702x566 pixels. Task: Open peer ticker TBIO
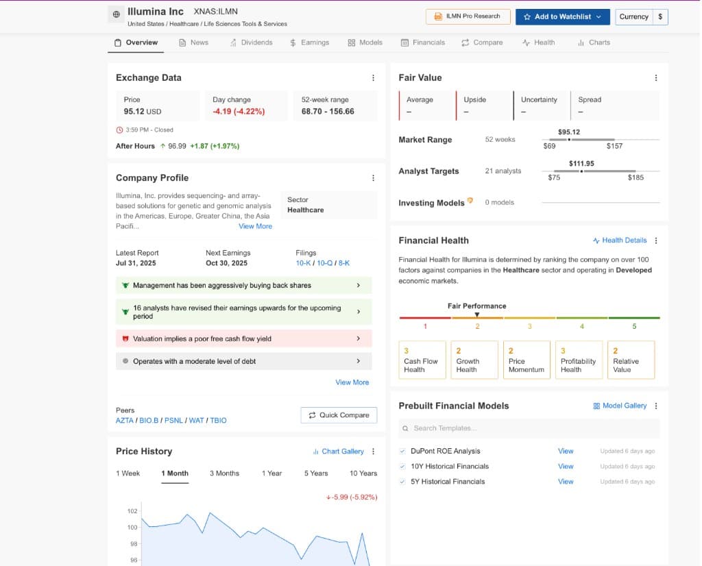(219, 421)
